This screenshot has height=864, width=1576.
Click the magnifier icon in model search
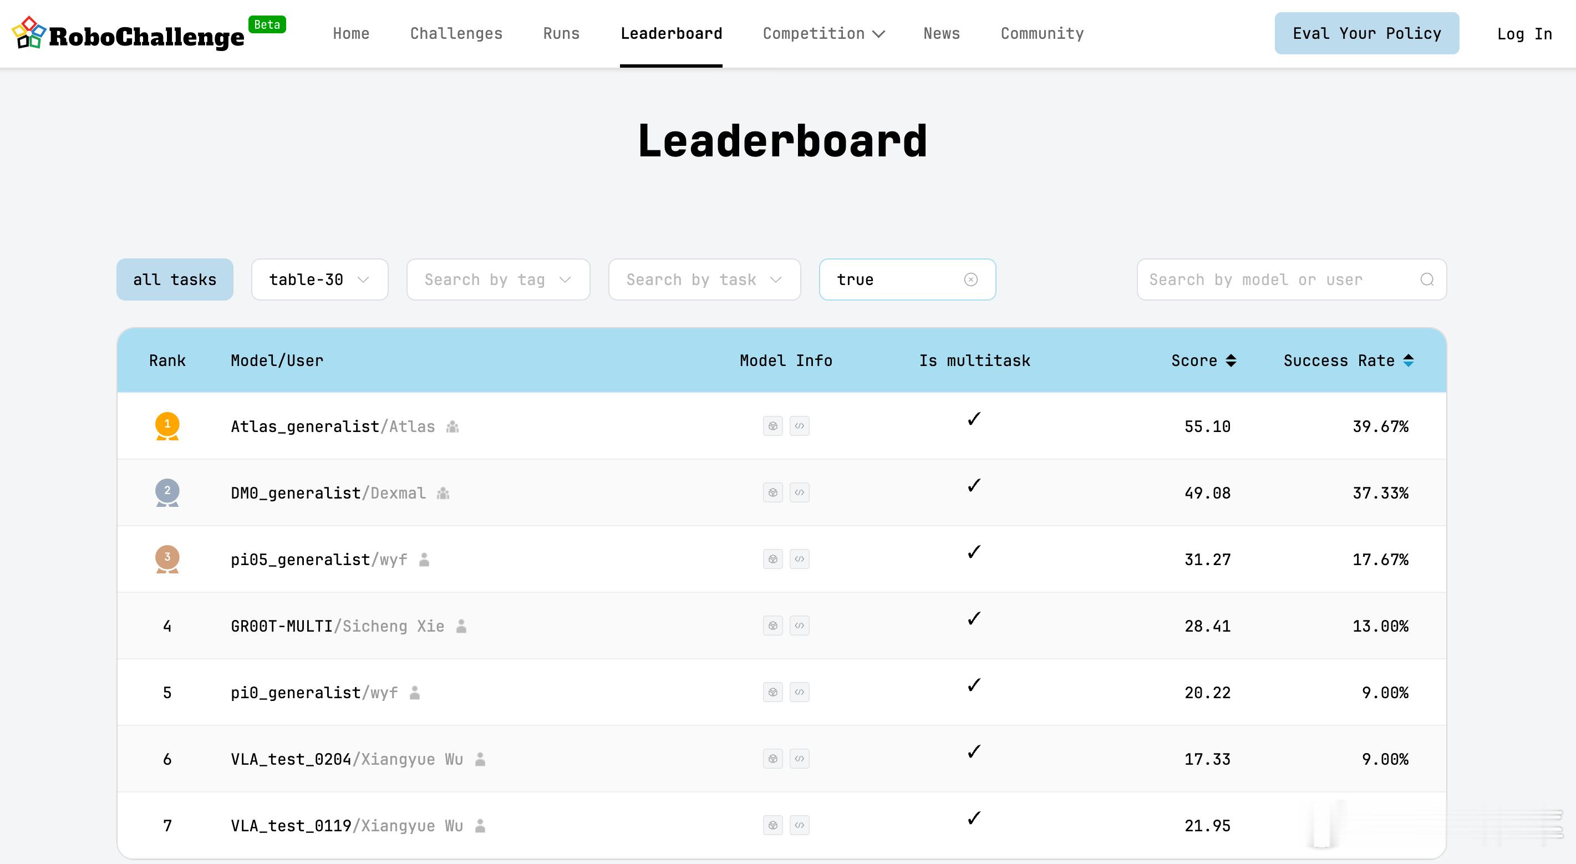click(1427, 279)
